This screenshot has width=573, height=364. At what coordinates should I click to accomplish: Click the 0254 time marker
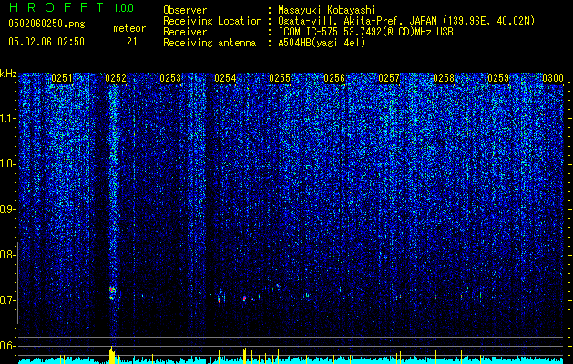point(225,78)
